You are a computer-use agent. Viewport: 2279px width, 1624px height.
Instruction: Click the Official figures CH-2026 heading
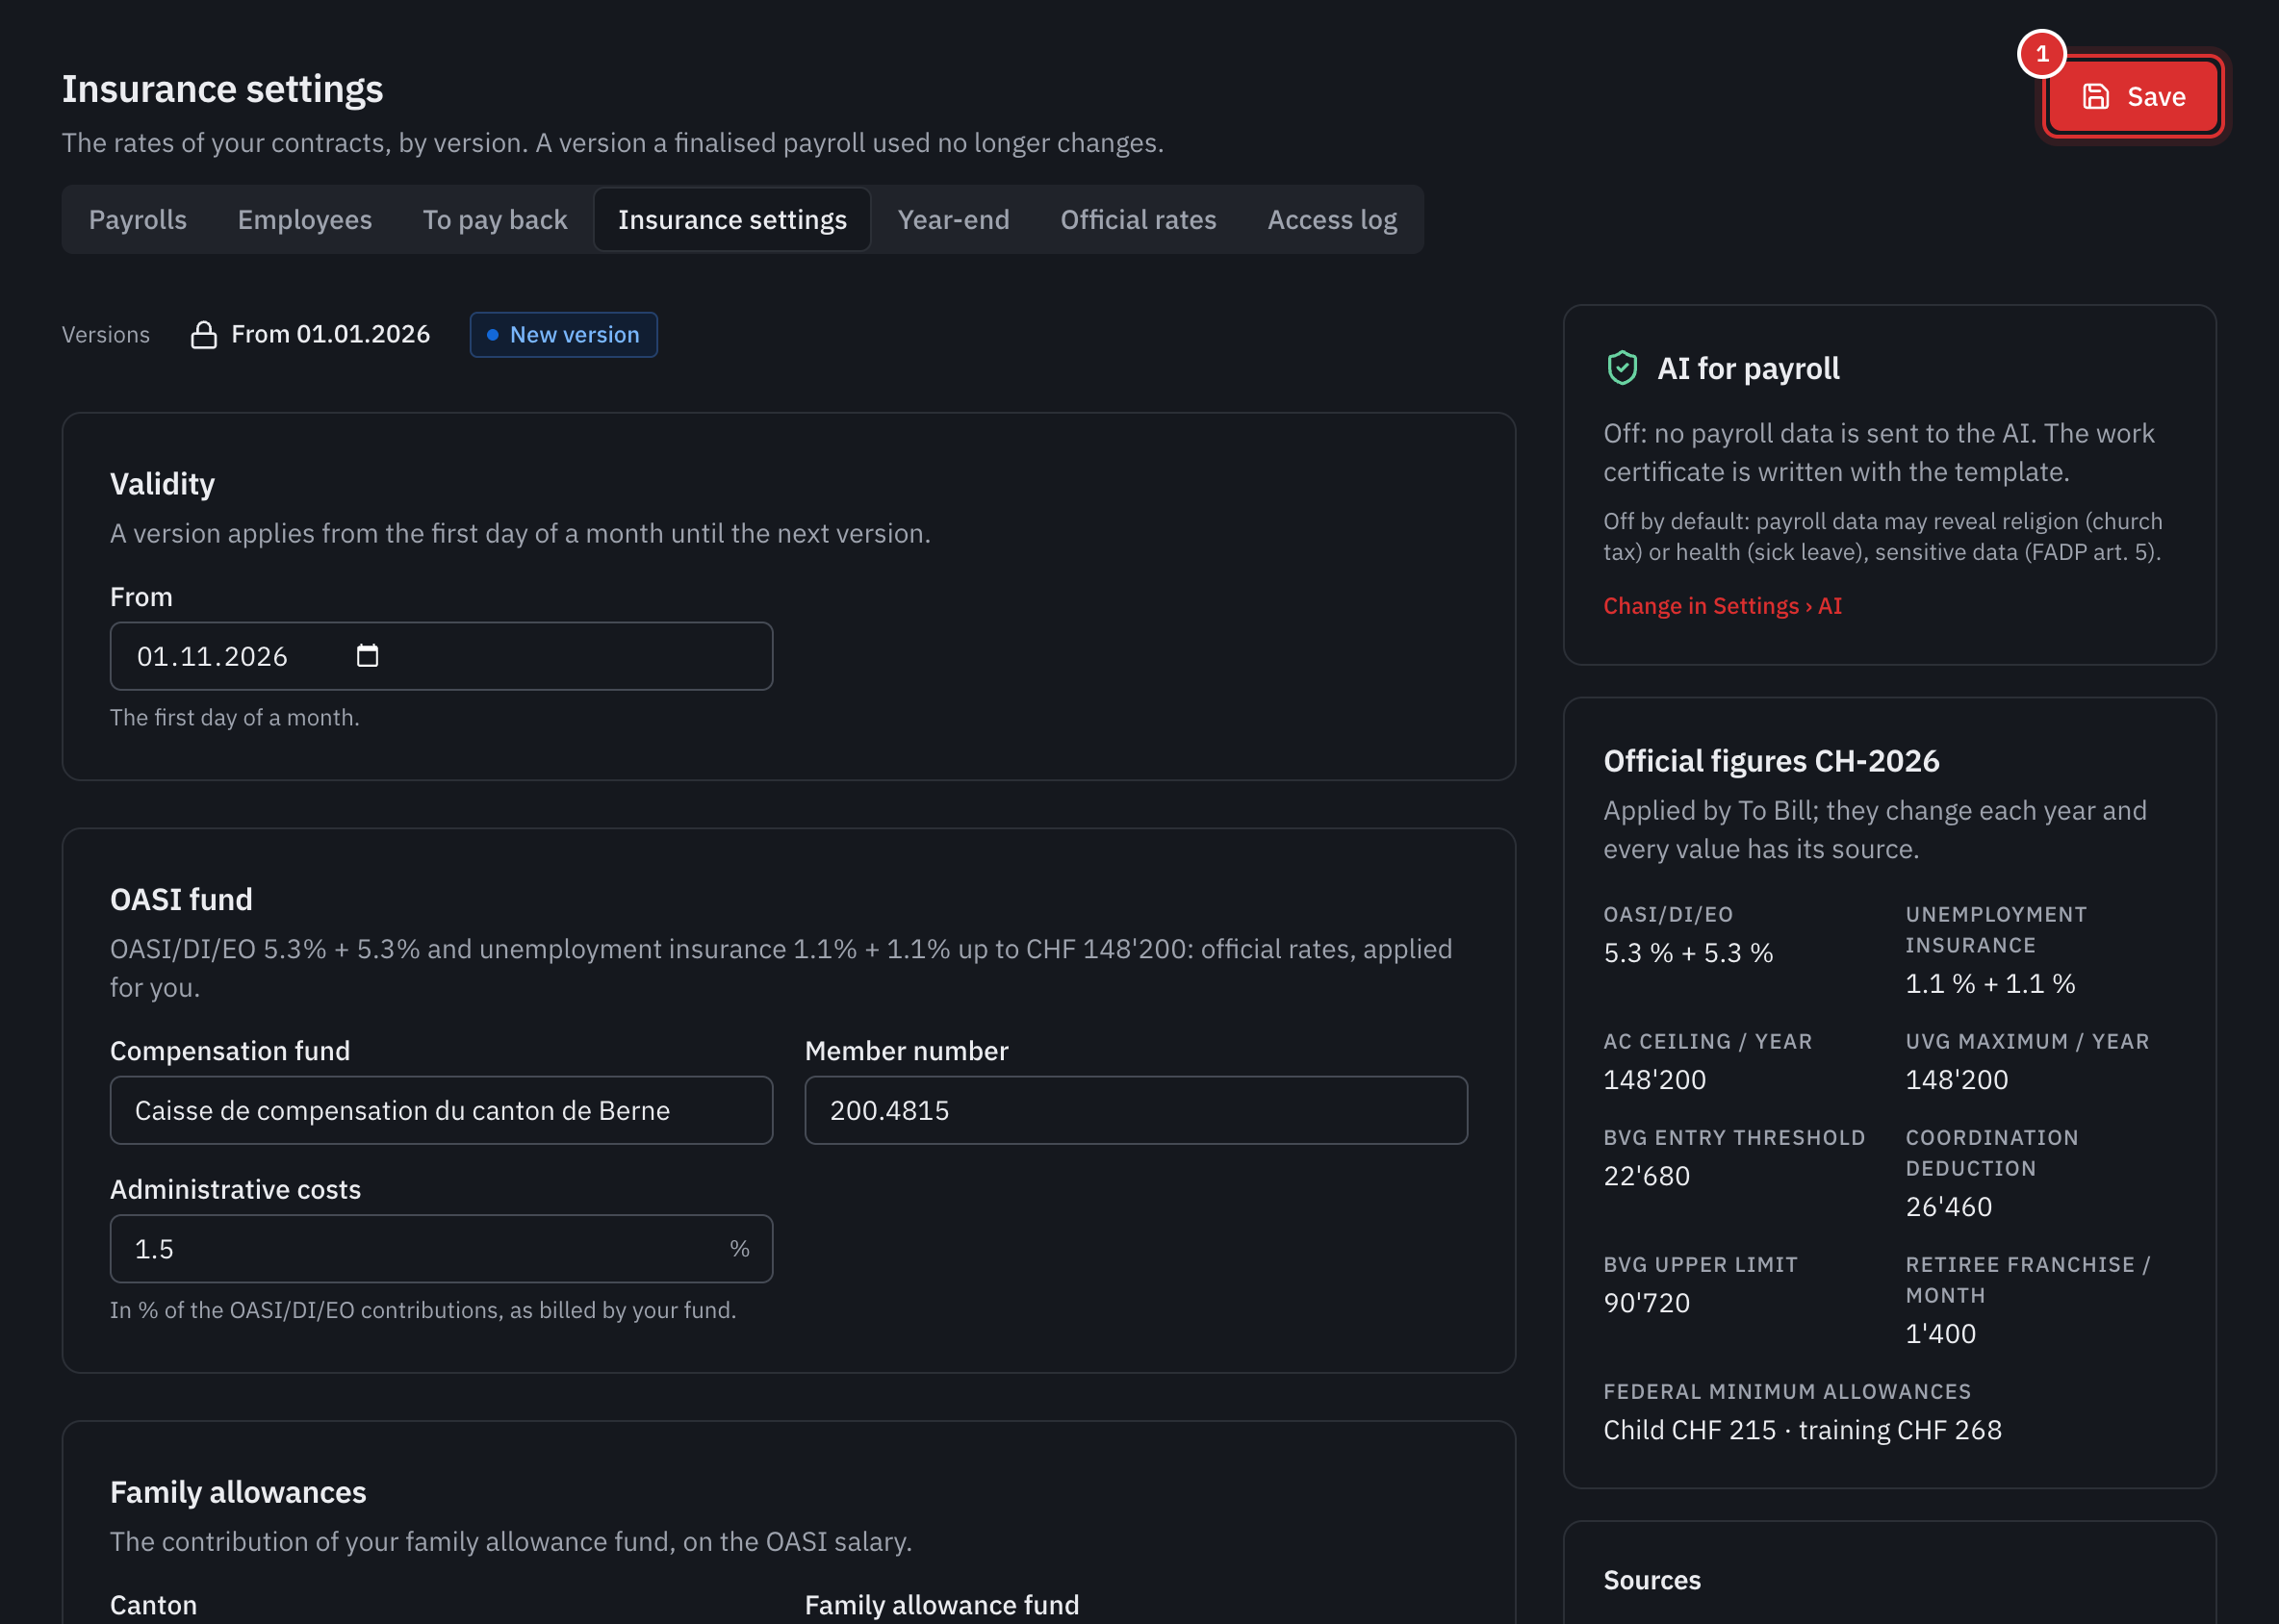pos(1771,761)
